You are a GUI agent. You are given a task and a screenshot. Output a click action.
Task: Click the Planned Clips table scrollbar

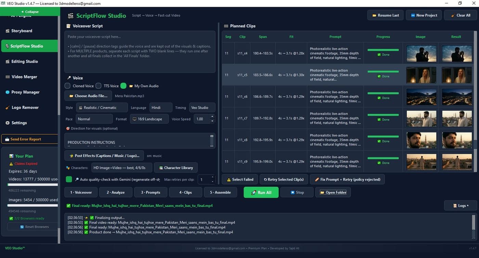[475, 101]
